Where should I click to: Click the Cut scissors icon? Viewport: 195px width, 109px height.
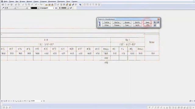click(x=23, y=5)
